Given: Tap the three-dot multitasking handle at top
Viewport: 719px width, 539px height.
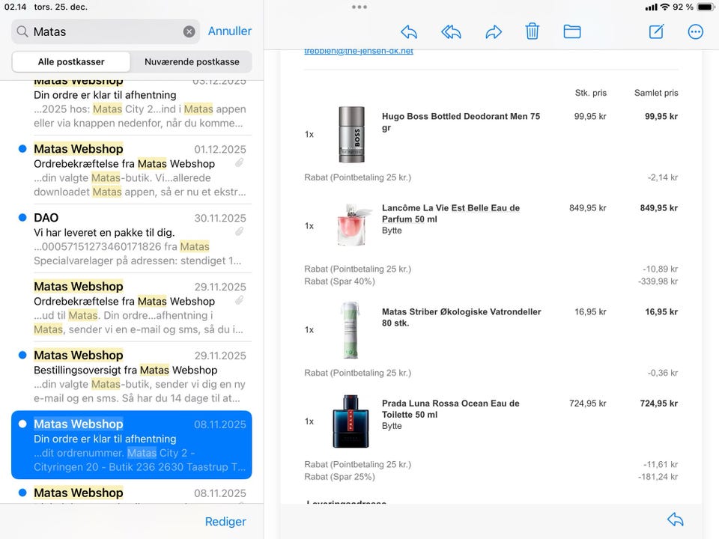Looking at the screenshot, I should [359, 7].
